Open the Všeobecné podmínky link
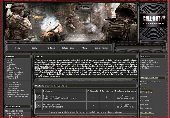 pos(16,91)
